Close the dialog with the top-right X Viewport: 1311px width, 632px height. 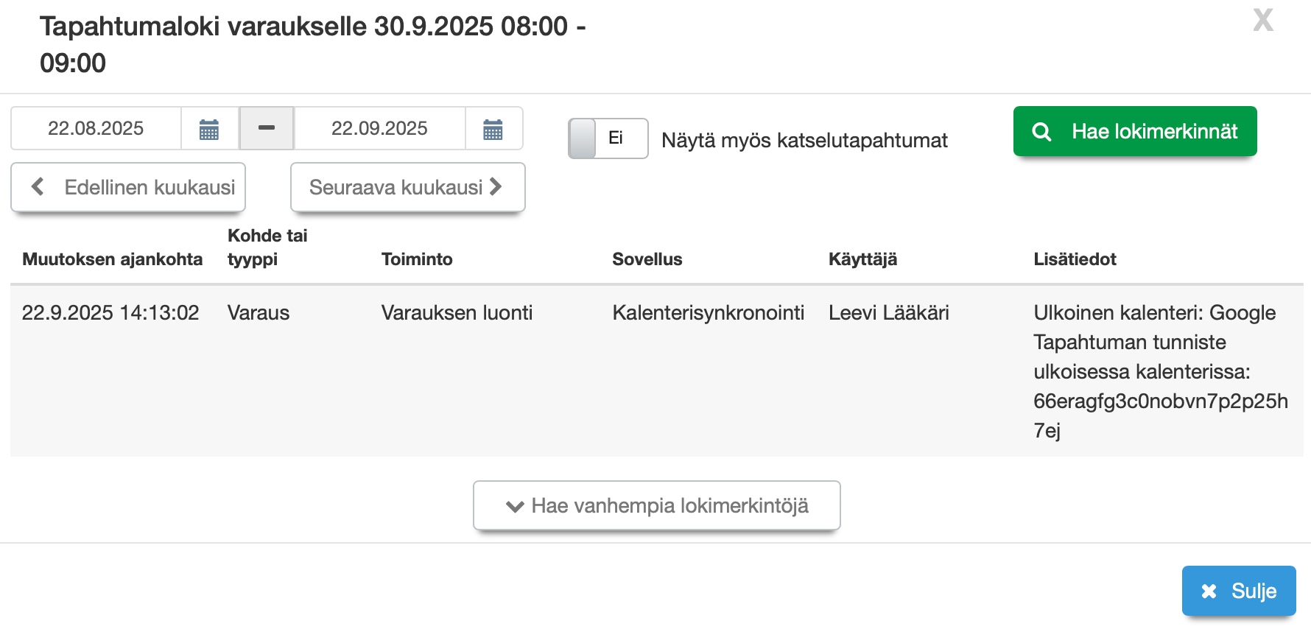click(x=1263, y=20)
